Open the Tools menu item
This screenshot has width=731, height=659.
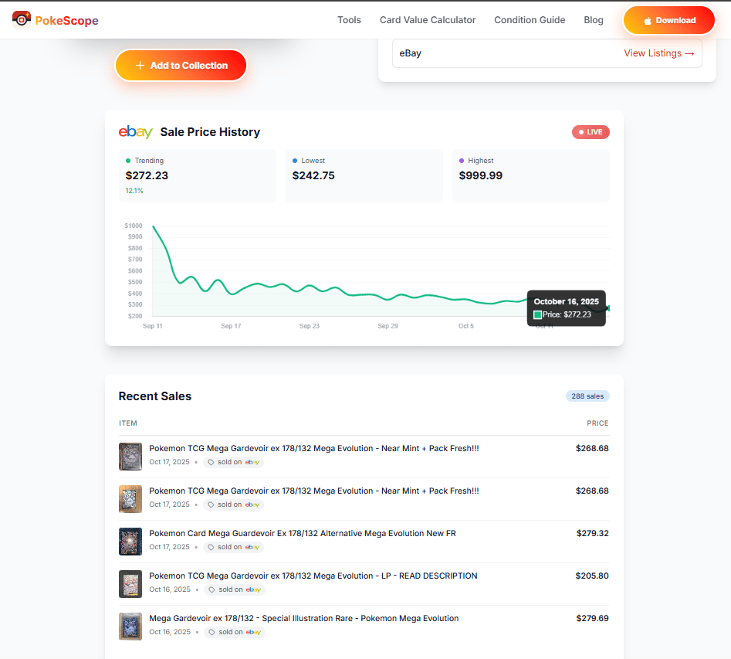pyautogui.click(x=349, y=19)
